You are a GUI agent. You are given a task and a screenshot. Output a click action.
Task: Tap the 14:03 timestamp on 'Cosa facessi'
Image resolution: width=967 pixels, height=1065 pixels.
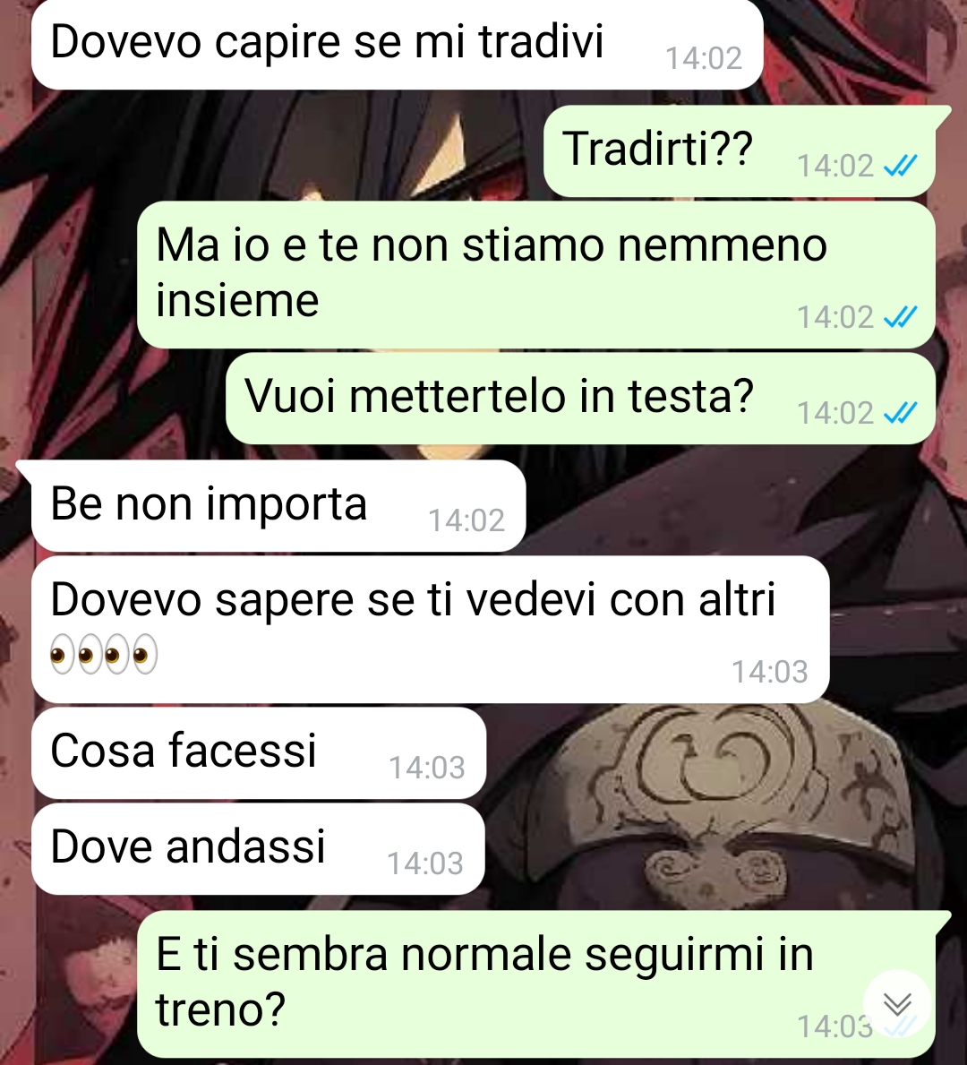click(x=426, y=768)
